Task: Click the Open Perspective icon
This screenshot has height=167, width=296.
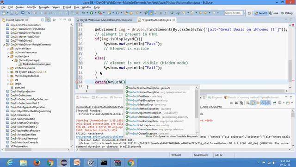Action: (x=249, y=13)
